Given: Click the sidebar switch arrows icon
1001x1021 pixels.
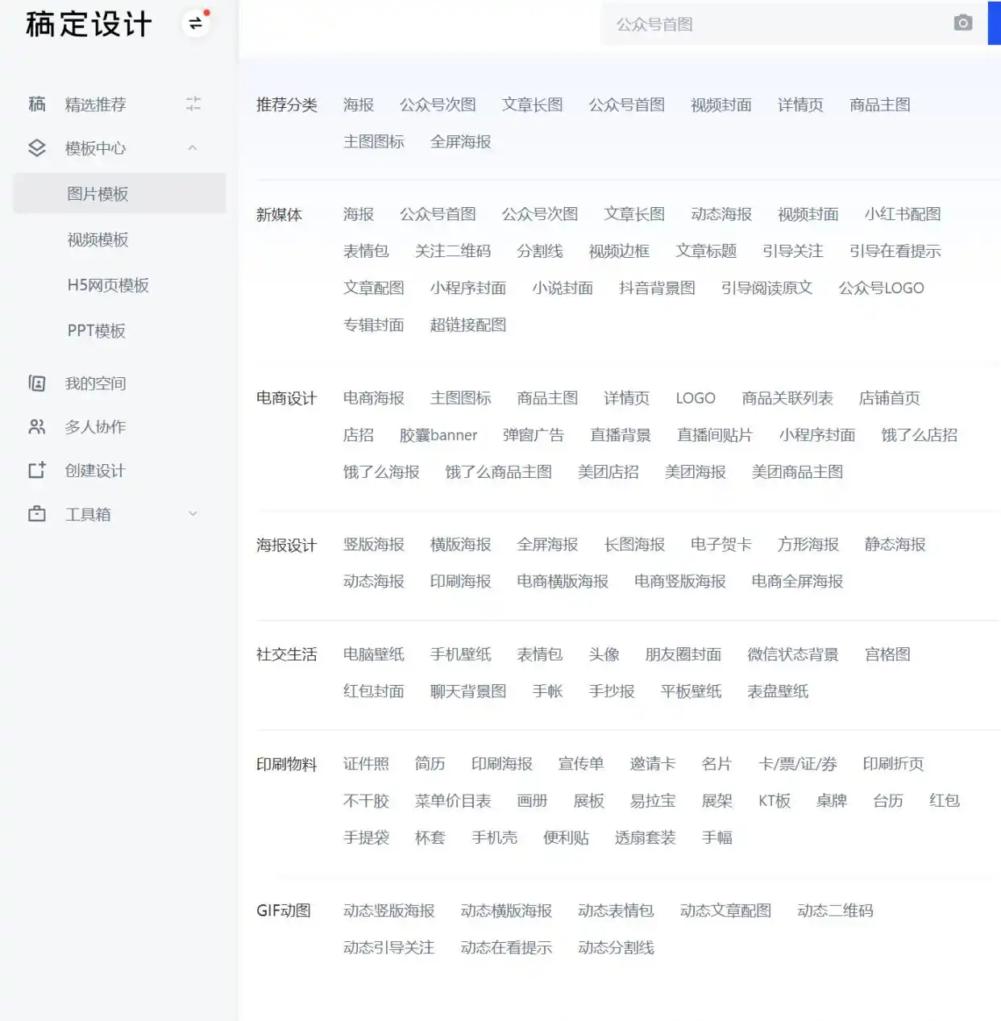Looking at the screenshot, I should (195, 23).
